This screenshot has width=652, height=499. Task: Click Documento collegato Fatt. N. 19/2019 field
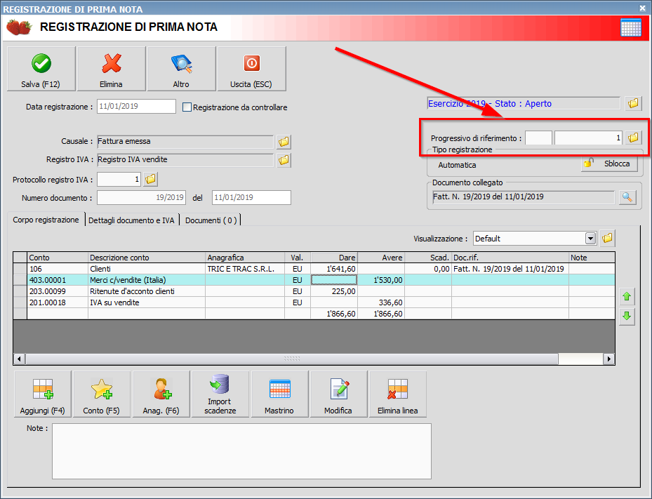click(523, 197)
